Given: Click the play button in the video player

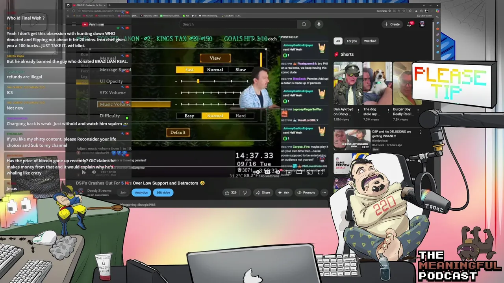Looking at the screenshot, I should pyautogui.click(x=83, y=172).
